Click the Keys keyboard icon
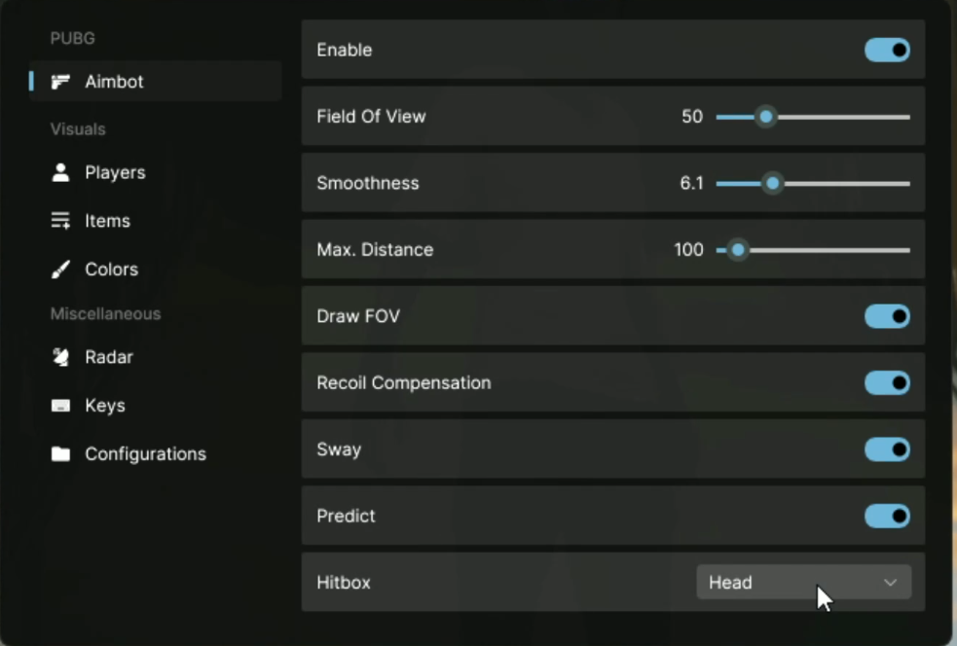 click(60, 406)
